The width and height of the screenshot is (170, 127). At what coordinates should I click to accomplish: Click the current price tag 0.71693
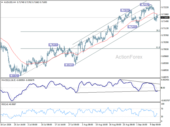[165, 17]
